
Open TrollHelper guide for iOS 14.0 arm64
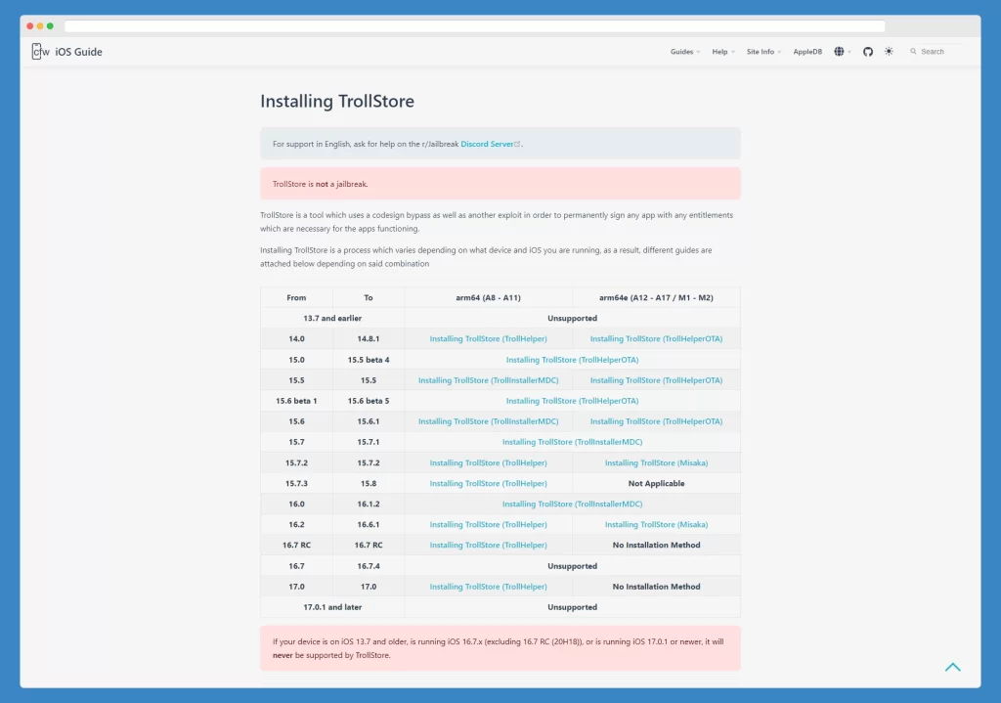click(489, 339)
